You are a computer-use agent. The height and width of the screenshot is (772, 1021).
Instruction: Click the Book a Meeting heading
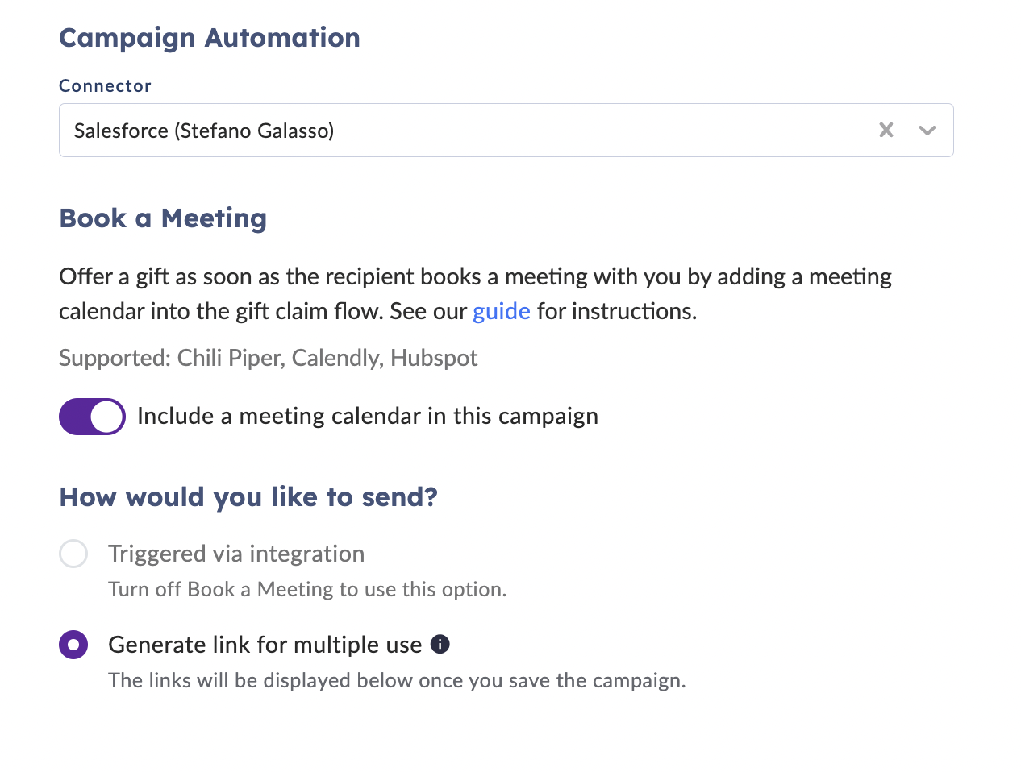point(163,218)
